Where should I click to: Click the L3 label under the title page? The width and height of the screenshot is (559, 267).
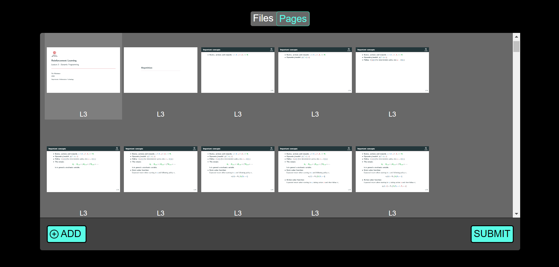[83, 114]
